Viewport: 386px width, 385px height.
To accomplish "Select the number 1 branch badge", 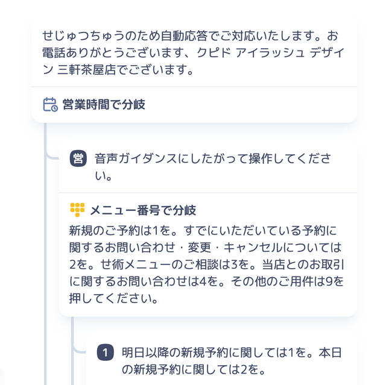I will tap(106, 352).
